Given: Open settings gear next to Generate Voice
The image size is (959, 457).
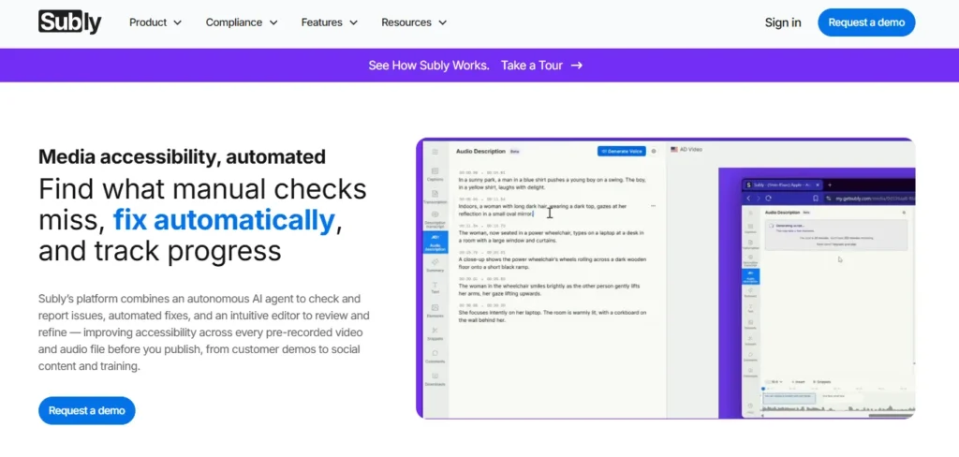Looking at the screenshot, I should (654, 151).
